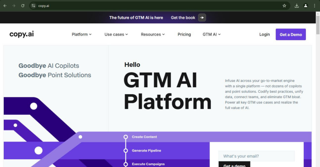Click the Create Content label
Viewport: 320px width, 167px height.
point(144,137)
